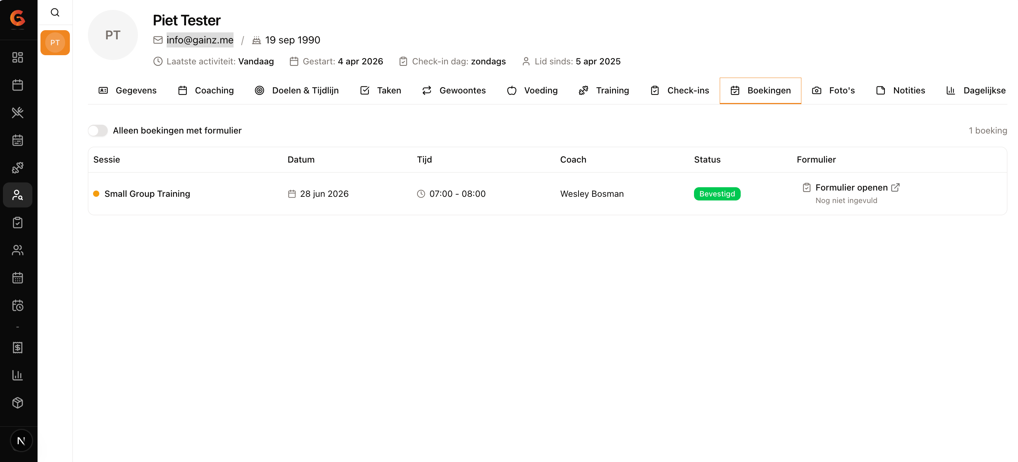The width and height of the screenshot is (1018, 462).
Task: Select the highlighted client search sidebar icon
Action: click(18, 195)
